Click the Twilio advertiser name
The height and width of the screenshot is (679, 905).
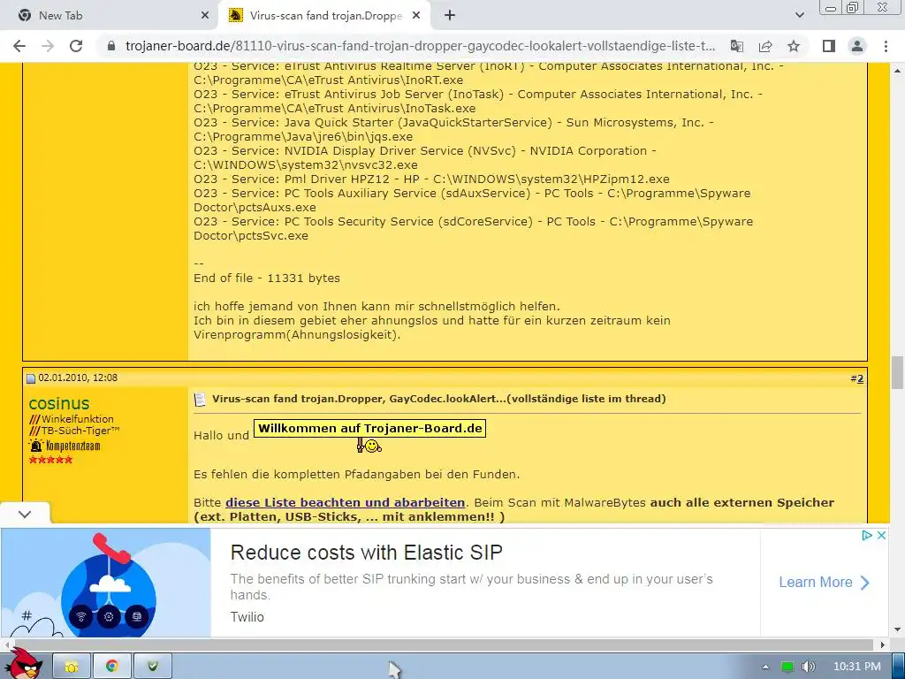247,616
